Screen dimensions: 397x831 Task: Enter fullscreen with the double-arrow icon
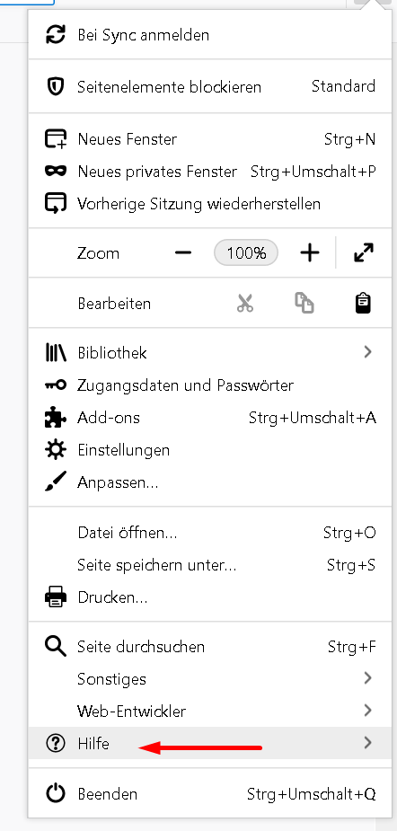point(364,252)
